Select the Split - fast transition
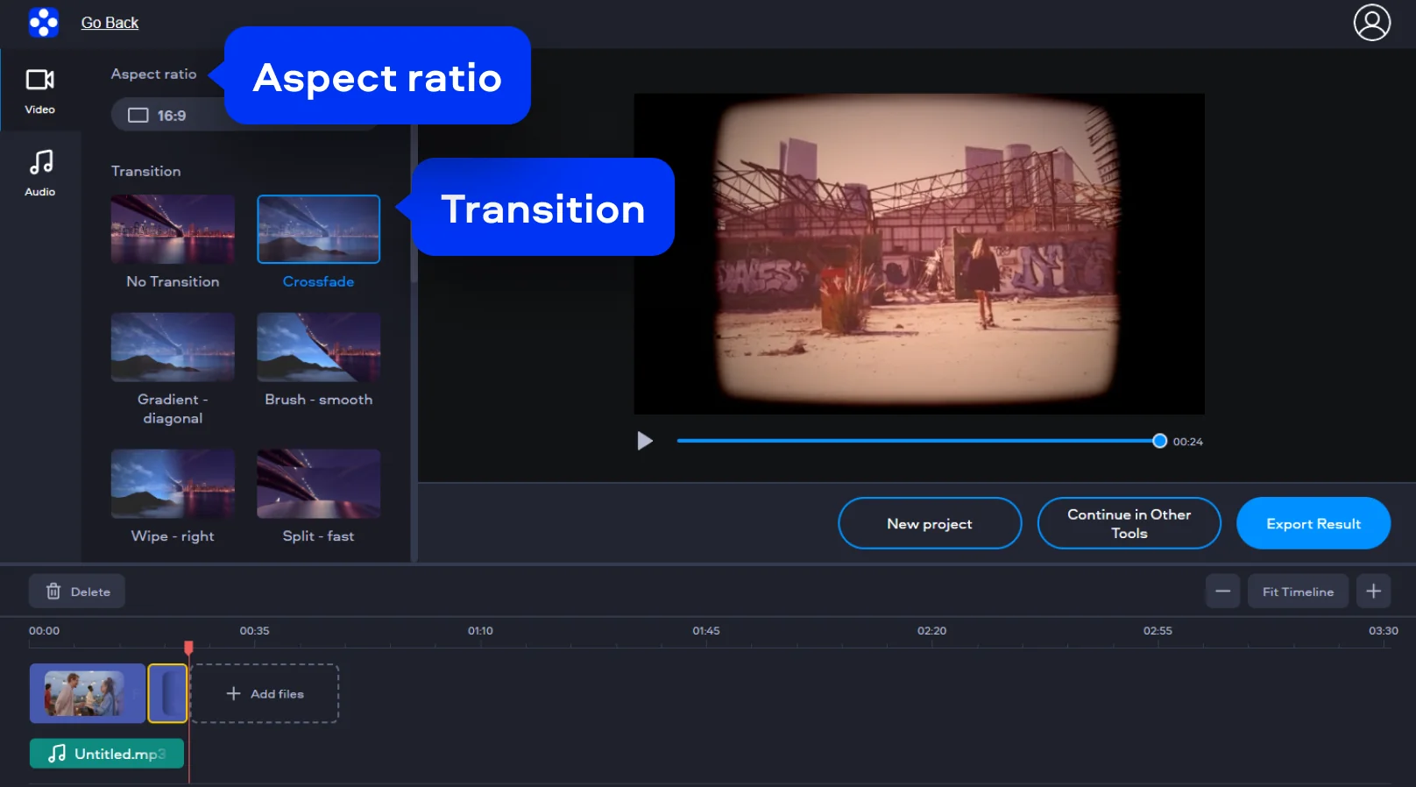 click(x=318, y=484)
